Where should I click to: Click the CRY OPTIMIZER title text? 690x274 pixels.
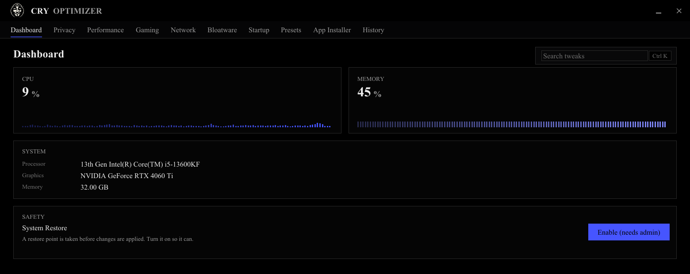point(67,11)
